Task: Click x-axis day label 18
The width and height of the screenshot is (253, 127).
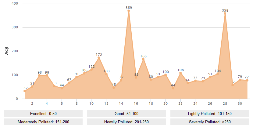Action: coord(151,103)
